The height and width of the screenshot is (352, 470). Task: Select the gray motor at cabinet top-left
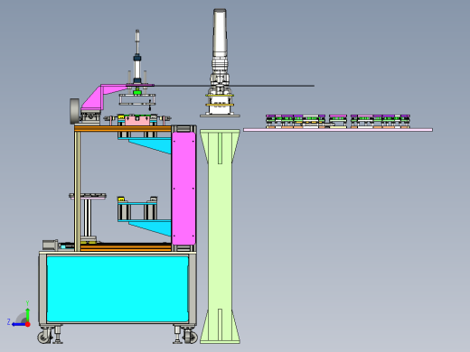pos(51,245)
